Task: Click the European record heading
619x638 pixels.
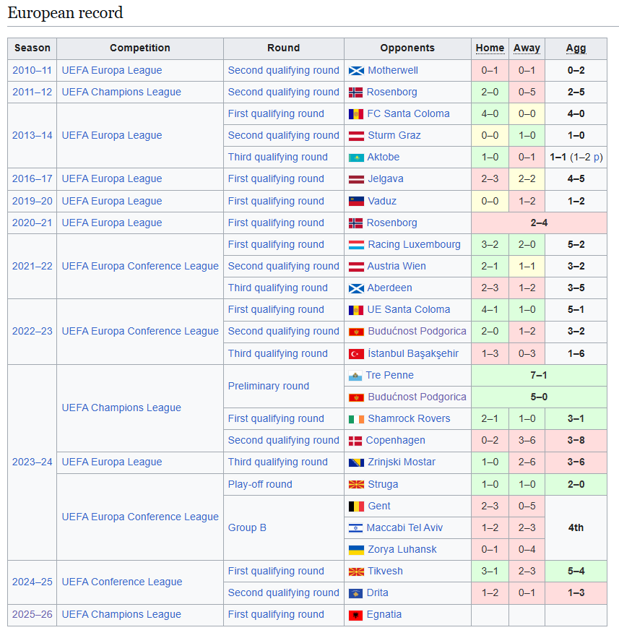Action: pyautogui.click(x=65, y=12)
